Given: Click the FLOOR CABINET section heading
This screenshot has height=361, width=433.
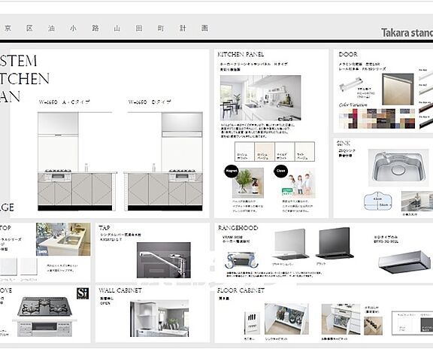Looking at the screenshot, I should pos(241,290).
